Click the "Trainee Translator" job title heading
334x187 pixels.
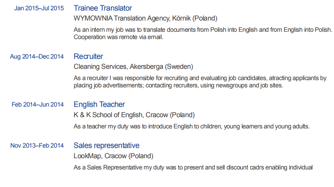click(103, 8)
